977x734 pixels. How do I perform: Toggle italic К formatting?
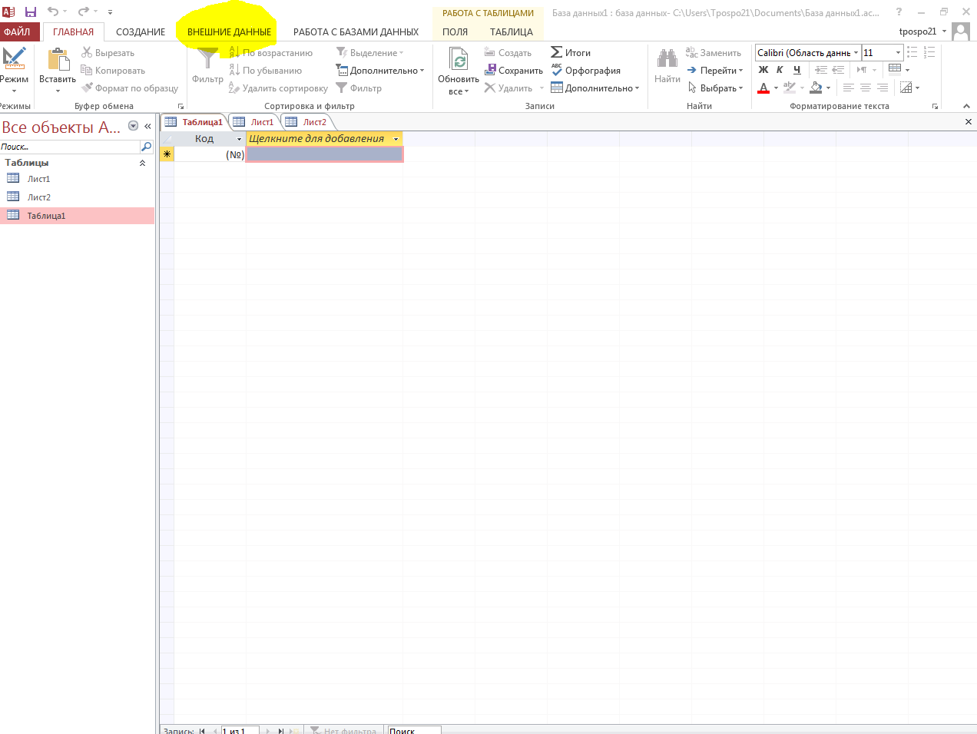(x=780, y=70)
